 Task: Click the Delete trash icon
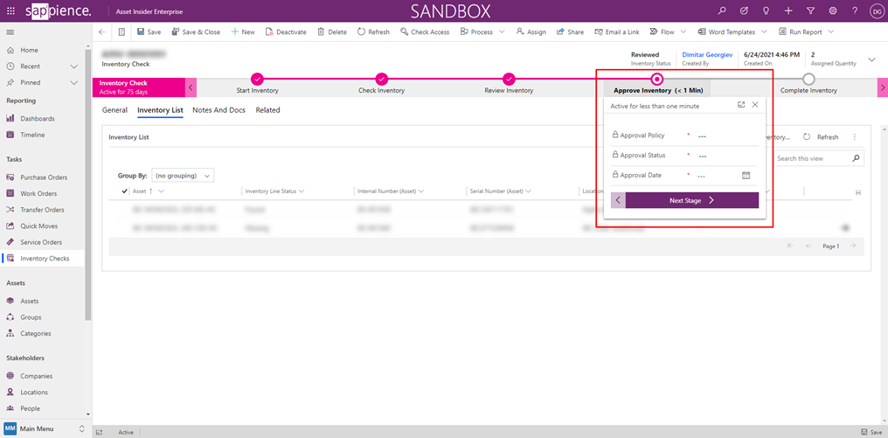pyautogui.click(x=321, y=31)
